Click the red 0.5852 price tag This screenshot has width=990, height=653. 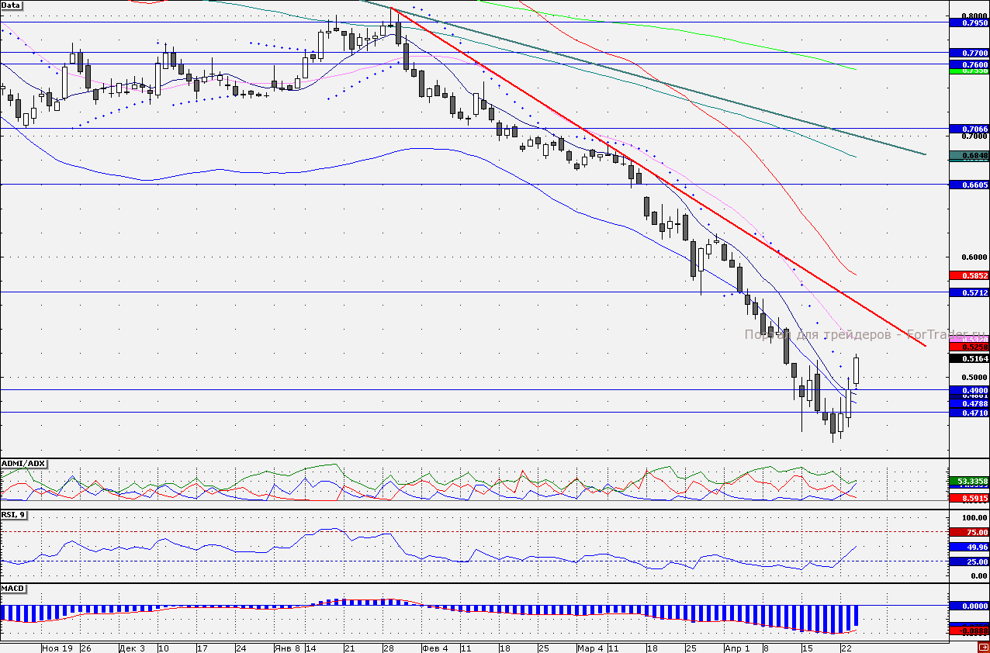point(969,275)
